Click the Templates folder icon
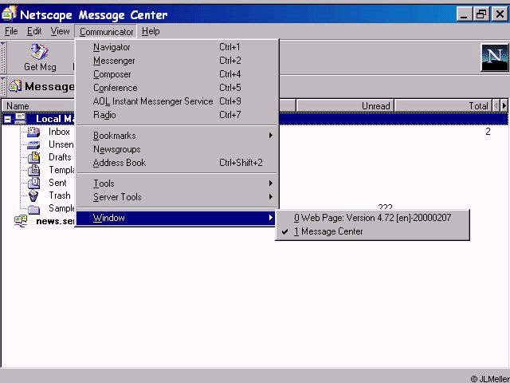 33,170
